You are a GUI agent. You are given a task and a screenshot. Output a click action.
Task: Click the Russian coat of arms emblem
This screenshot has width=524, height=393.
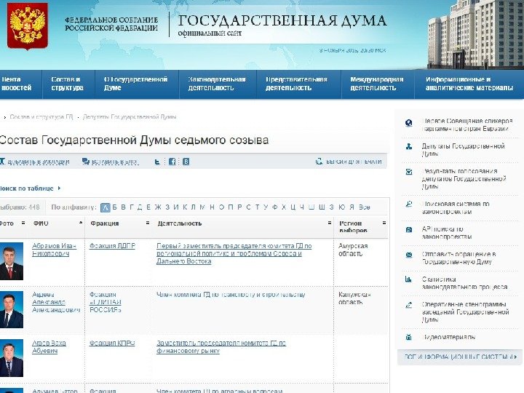tap(28, 26)
